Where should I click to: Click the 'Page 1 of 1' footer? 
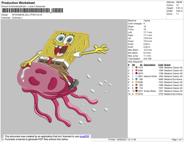click(x=177, y=140)
